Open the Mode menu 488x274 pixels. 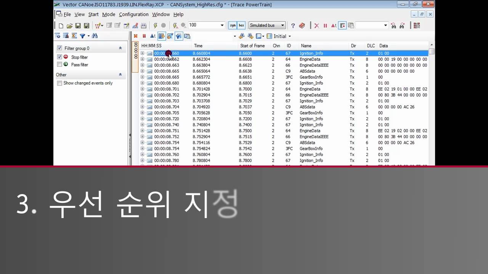109,14
